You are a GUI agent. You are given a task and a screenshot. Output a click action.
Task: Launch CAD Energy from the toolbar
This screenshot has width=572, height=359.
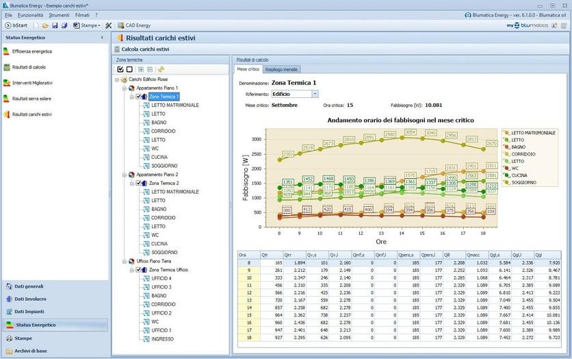coord(133,25)
